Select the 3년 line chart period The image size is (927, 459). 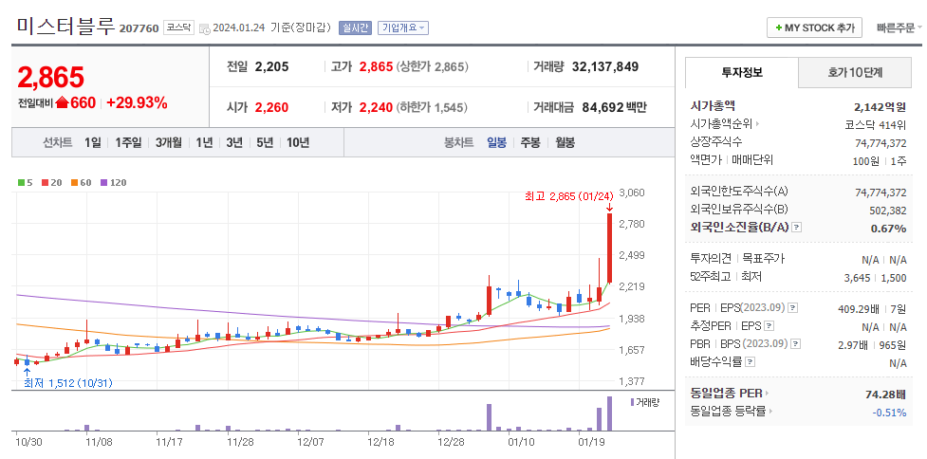pyautogui.click(x=234, y=142)
